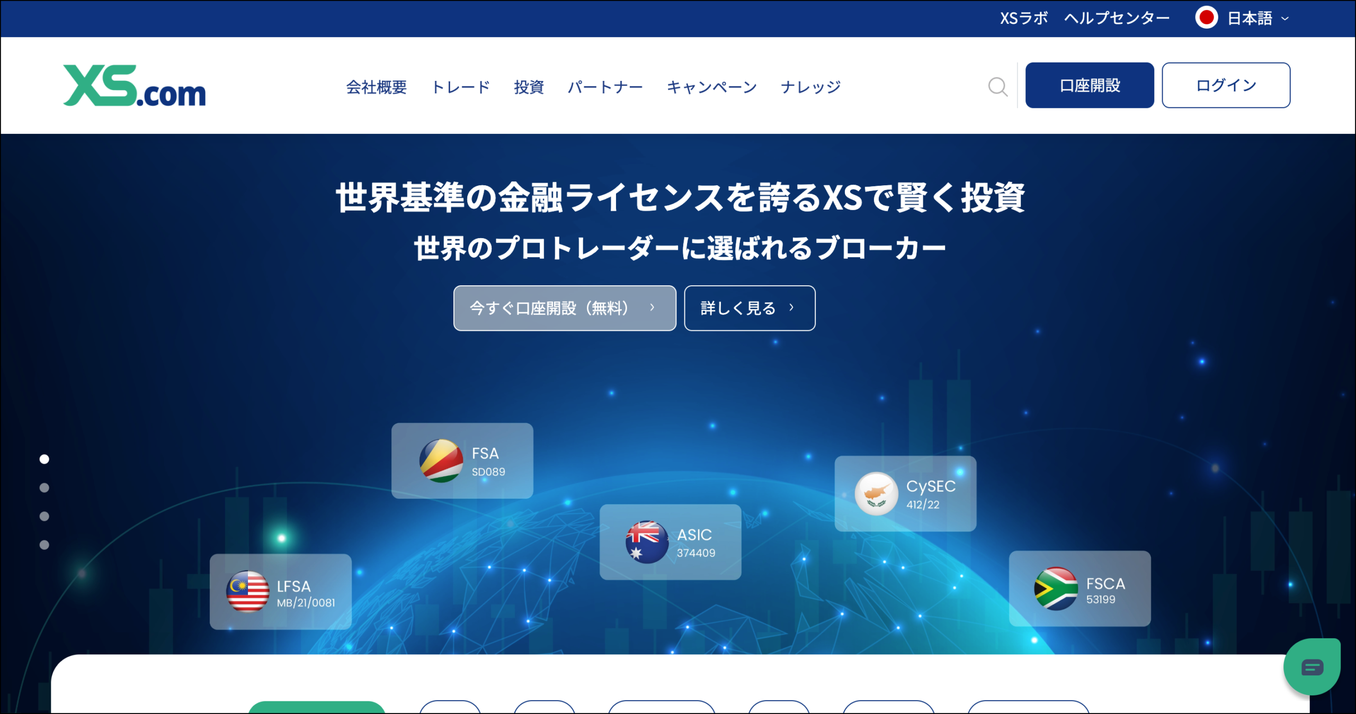This screenshot has width=1356, height=714.
Task: Select the 会社概要 menu item
Action: click(x=376, y=87)
